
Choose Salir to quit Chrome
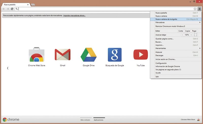tap(176, 77)
